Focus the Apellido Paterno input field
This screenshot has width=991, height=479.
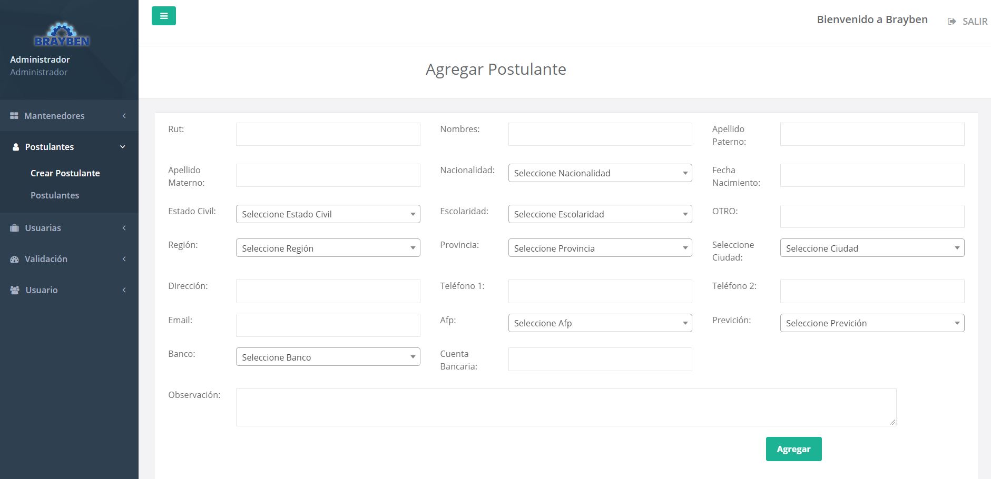(x=872, y=134)
